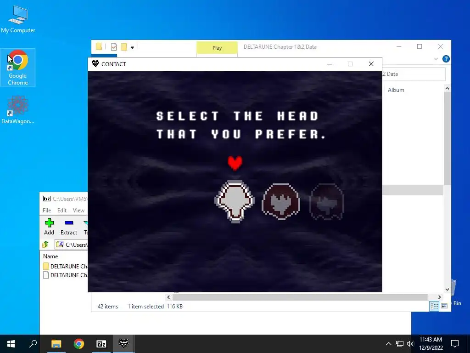Click '1 item selected 116 KB' status text

(155, 307)
